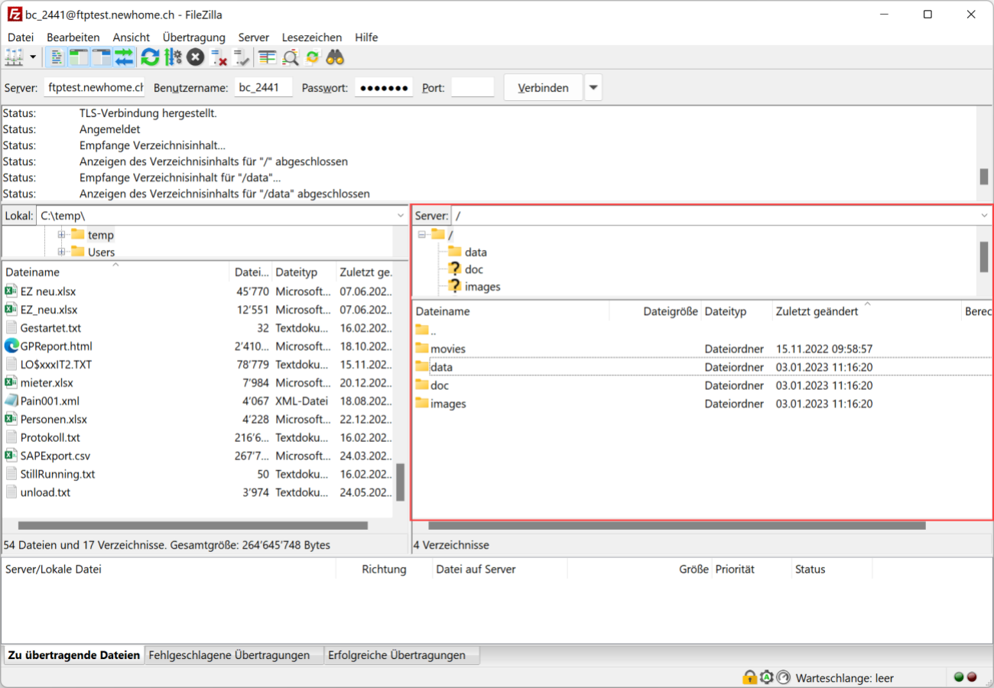Open the Datei menu

21,37
